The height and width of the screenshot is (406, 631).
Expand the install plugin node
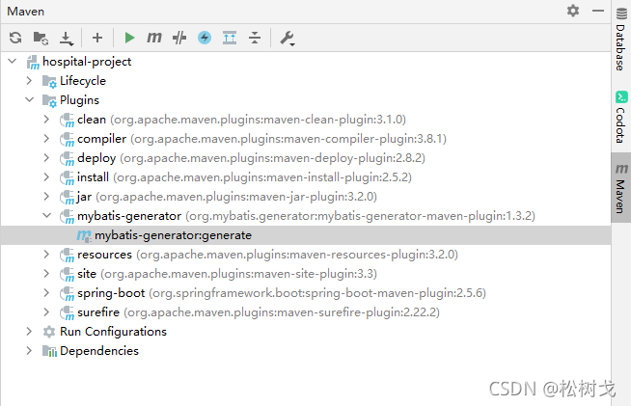click(46, 177)
